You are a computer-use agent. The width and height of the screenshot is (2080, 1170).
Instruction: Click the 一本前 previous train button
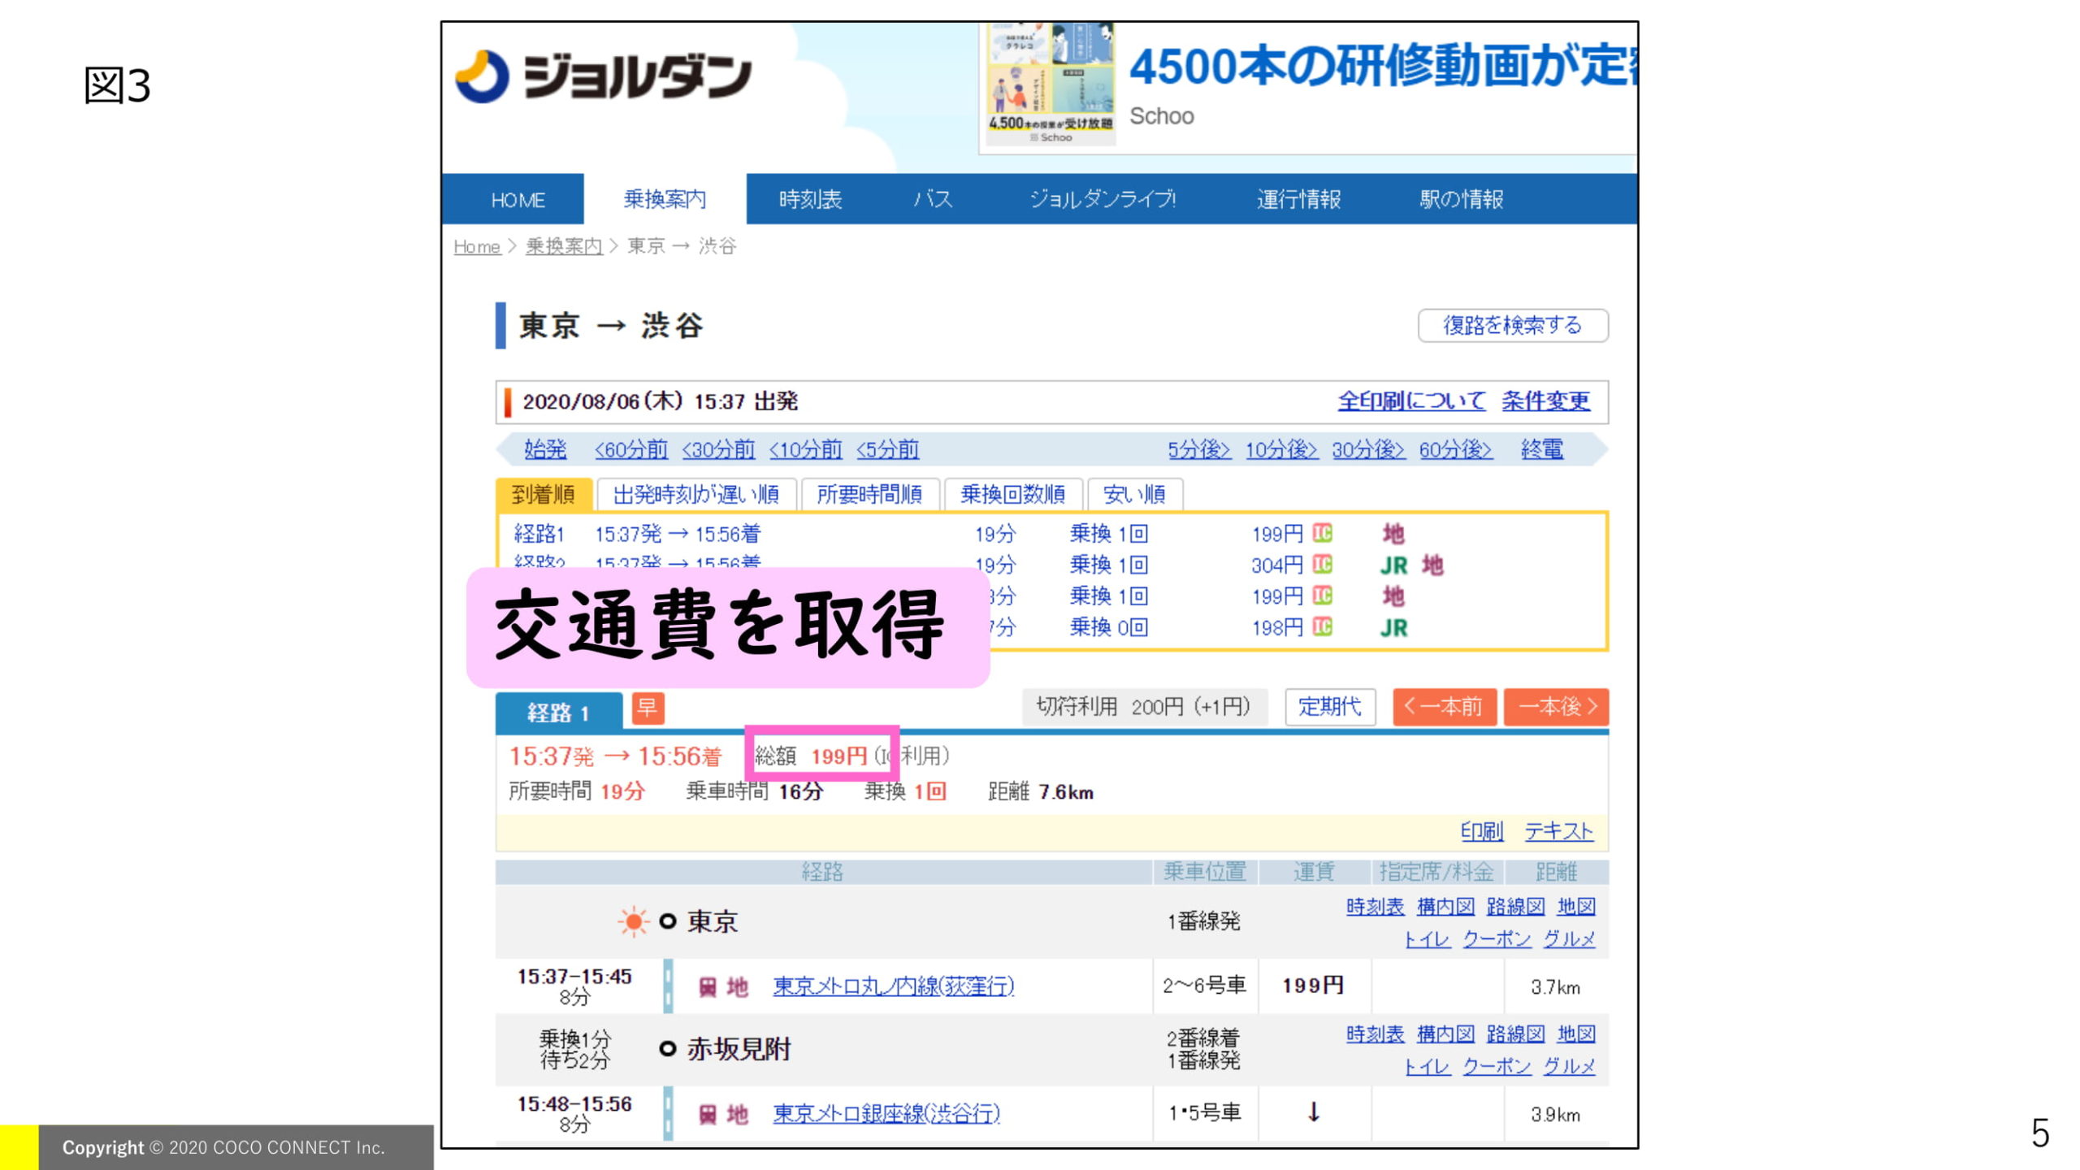coord(1445,707)
